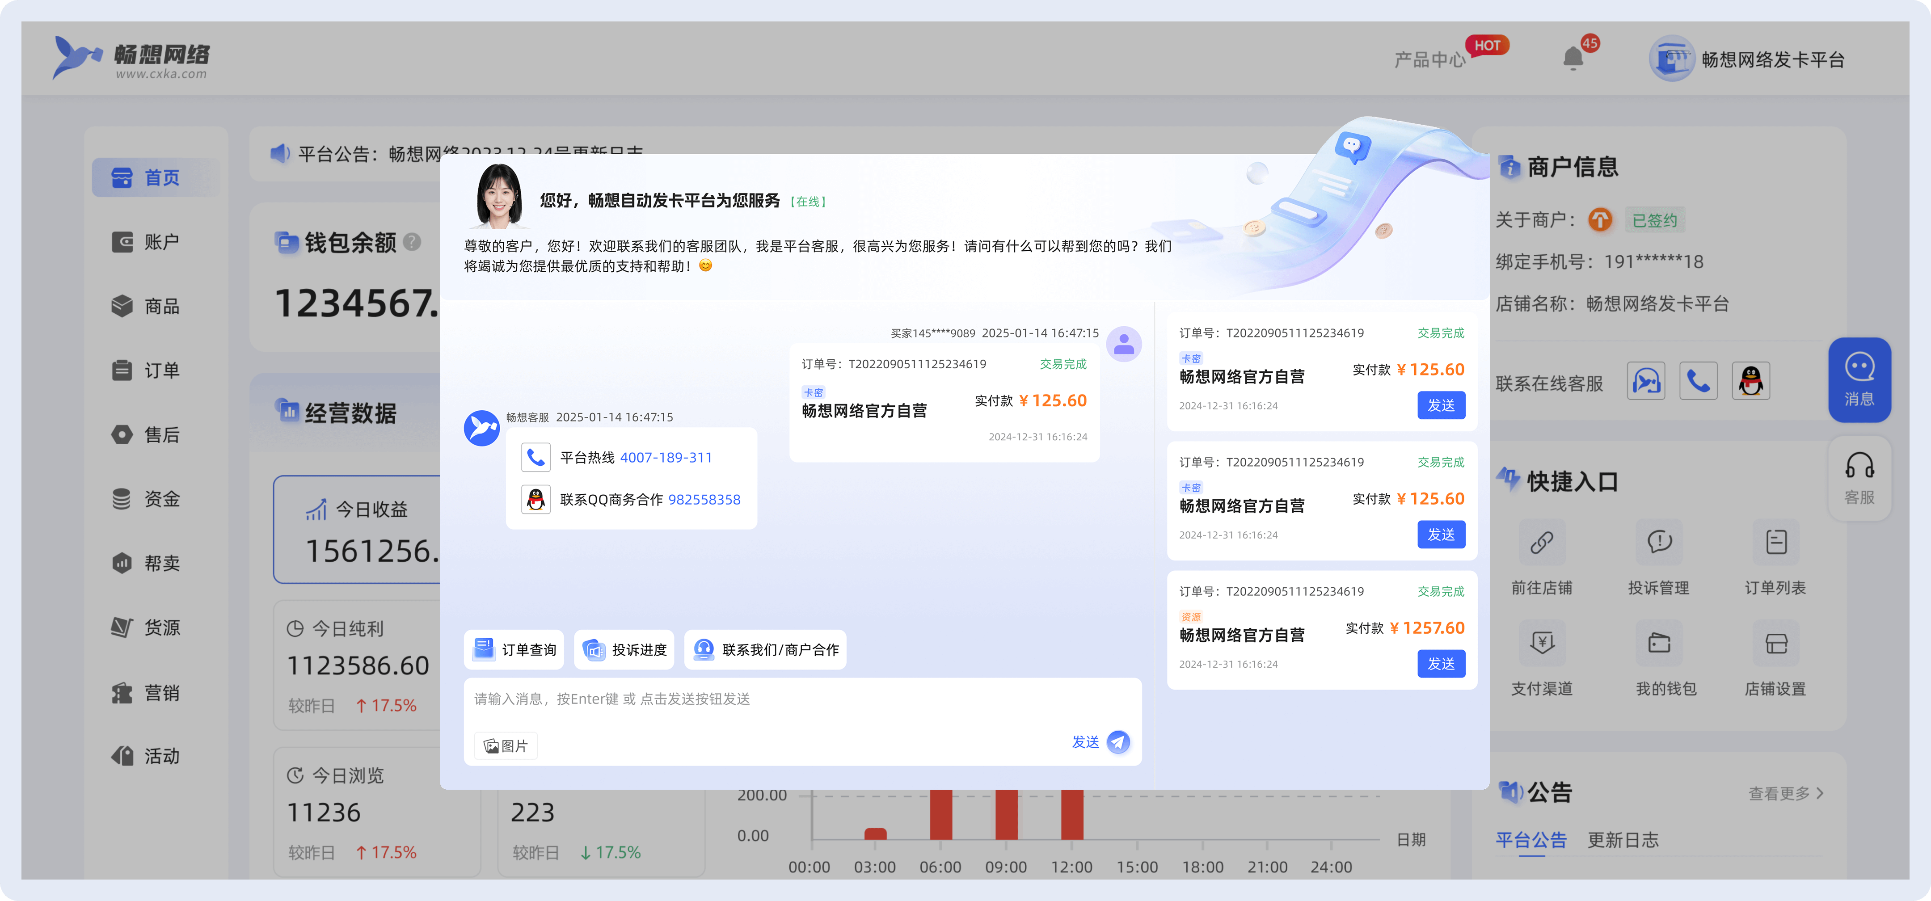
Task: Click the buyer avatar next to 买家145****9089
Action: click(1124, 344)
